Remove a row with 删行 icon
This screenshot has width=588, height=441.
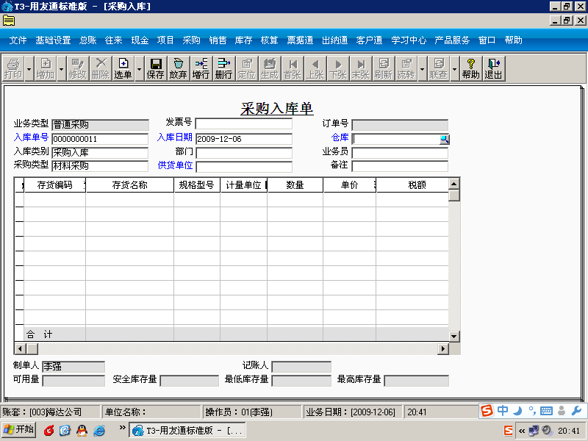point(223,68)
